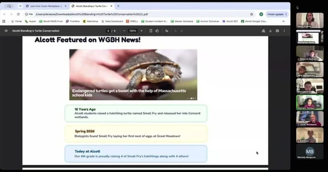Close the Alcott Blanding's Turtle tab
This screenshot has height=172, width=328.
tap(111, 6)
